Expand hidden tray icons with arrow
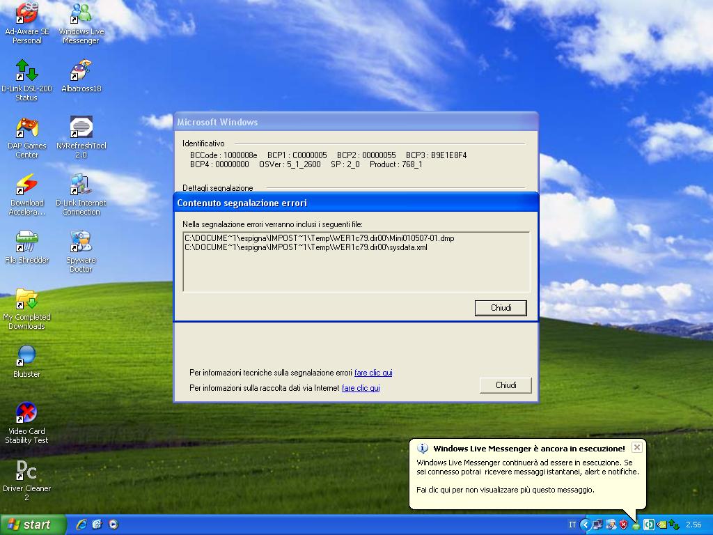This screenshot has height=535, width=713. tap(585, 525)
